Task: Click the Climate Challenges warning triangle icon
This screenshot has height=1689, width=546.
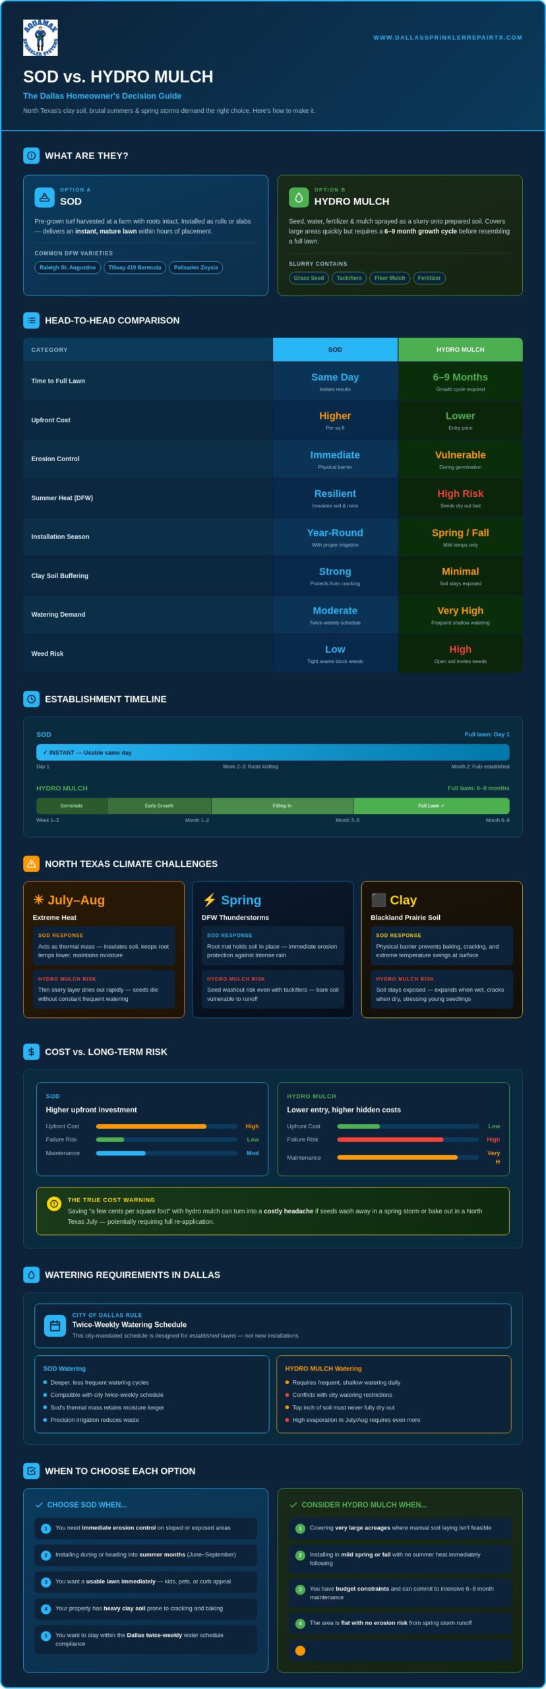Action: point(31,864)
